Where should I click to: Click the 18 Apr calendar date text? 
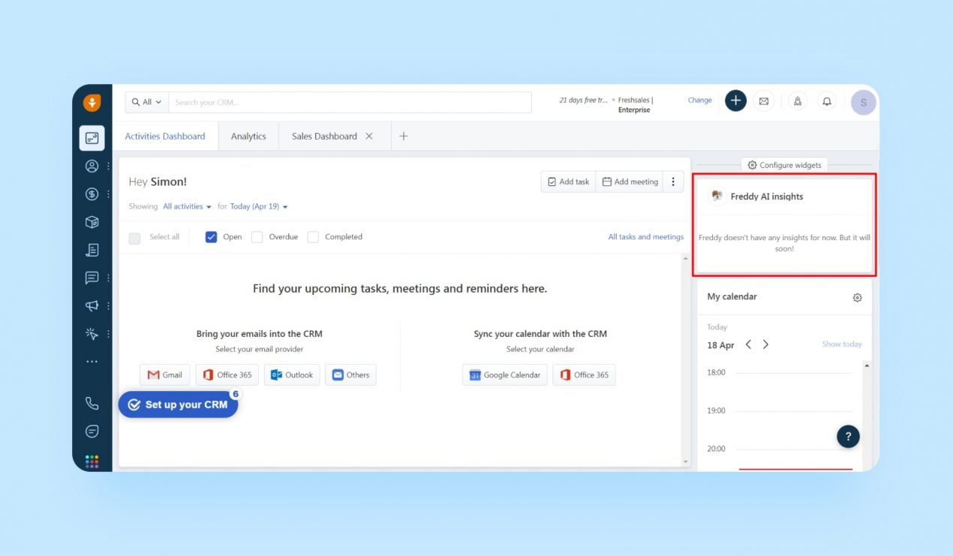720,345
